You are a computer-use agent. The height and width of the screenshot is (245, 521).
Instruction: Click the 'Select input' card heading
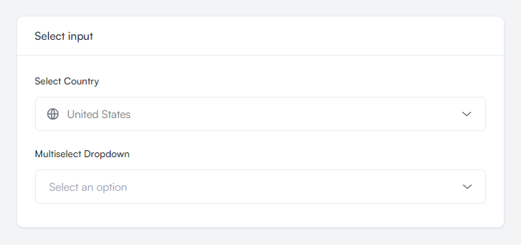[x=64, y=36]
